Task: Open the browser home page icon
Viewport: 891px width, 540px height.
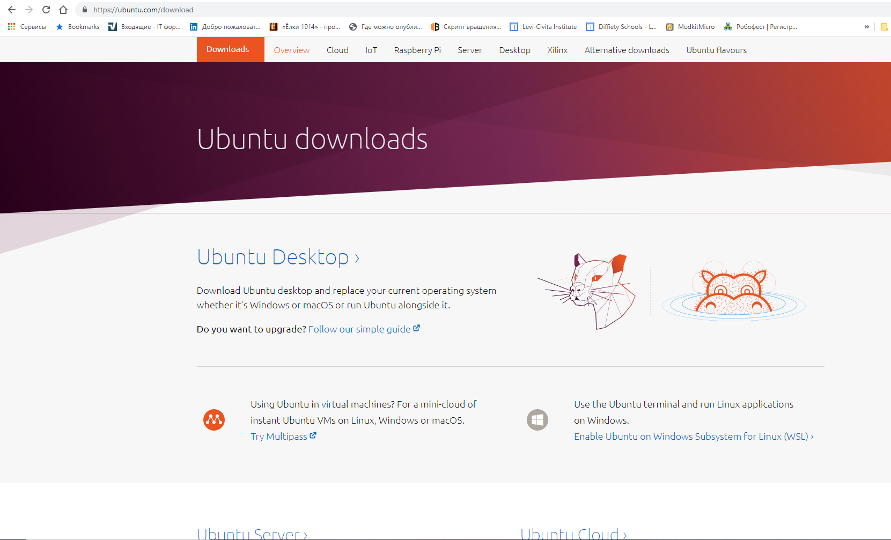Action: (x=63, y=10)
